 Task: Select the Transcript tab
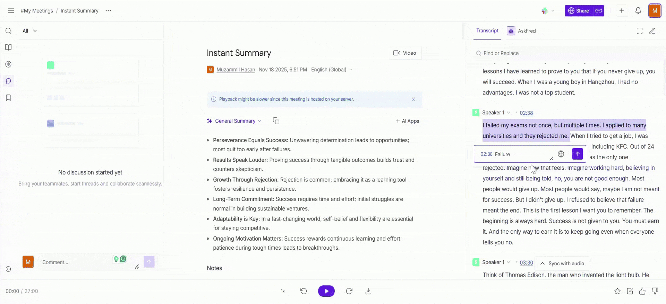pos(487,31)
